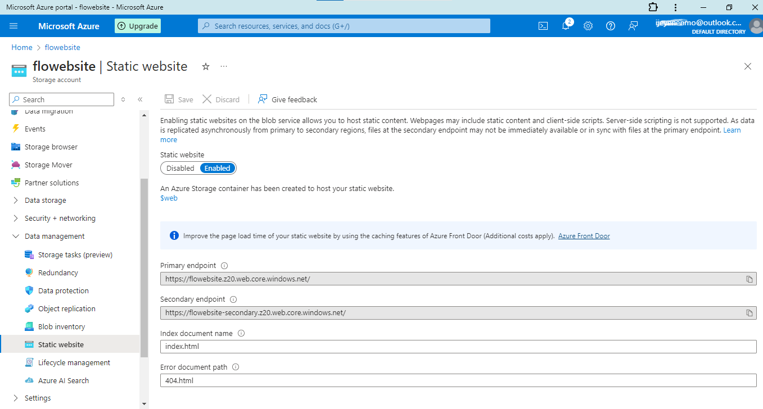Open Cloud Shell from the top bar

coord(543,26)
